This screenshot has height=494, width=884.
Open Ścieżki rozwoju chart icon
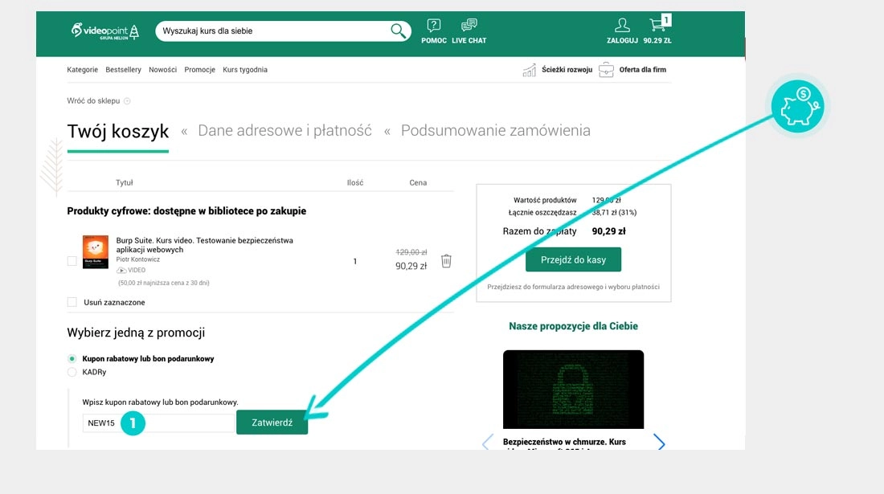529,70
